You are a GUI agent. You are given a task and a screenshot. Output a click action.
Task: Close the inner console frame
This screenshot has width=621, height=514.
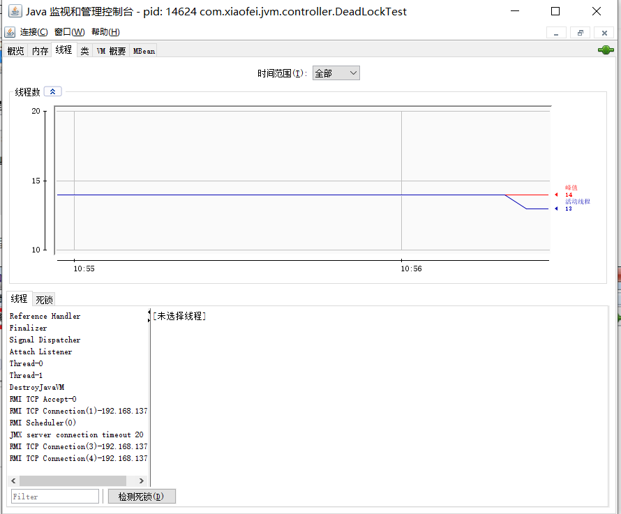(x=604, y=33)
